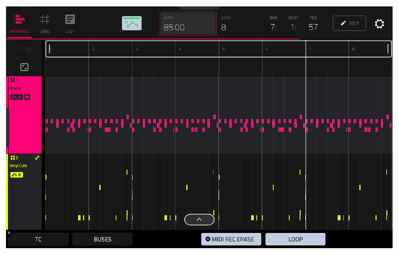
Task: Jump to bar 8 on the timeline ruler
Action: coord(353,49)
